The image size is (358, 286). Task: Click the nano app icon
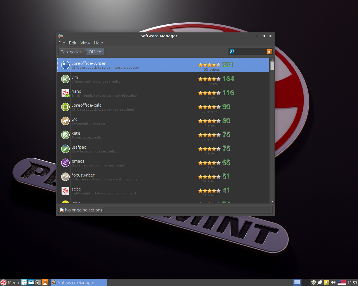(x=65, y=93)
